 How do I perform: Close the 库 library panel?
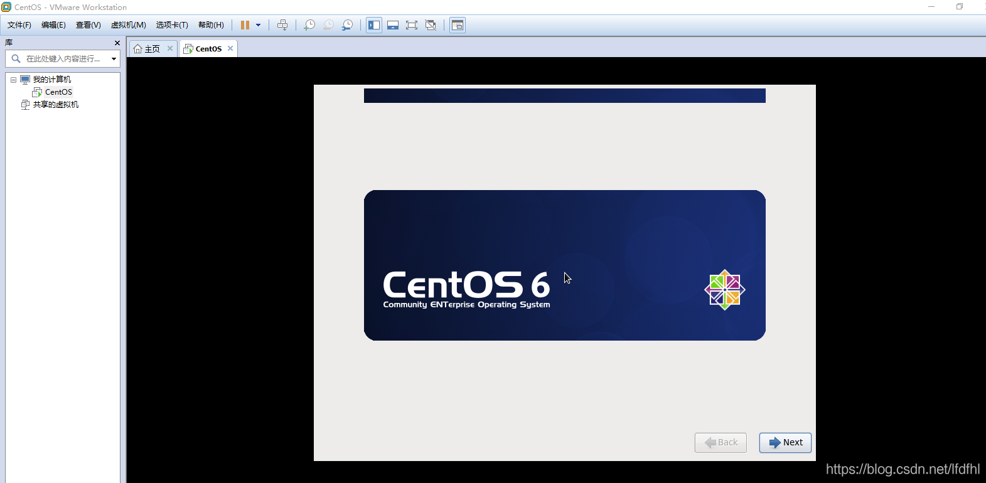pos(117,43)
